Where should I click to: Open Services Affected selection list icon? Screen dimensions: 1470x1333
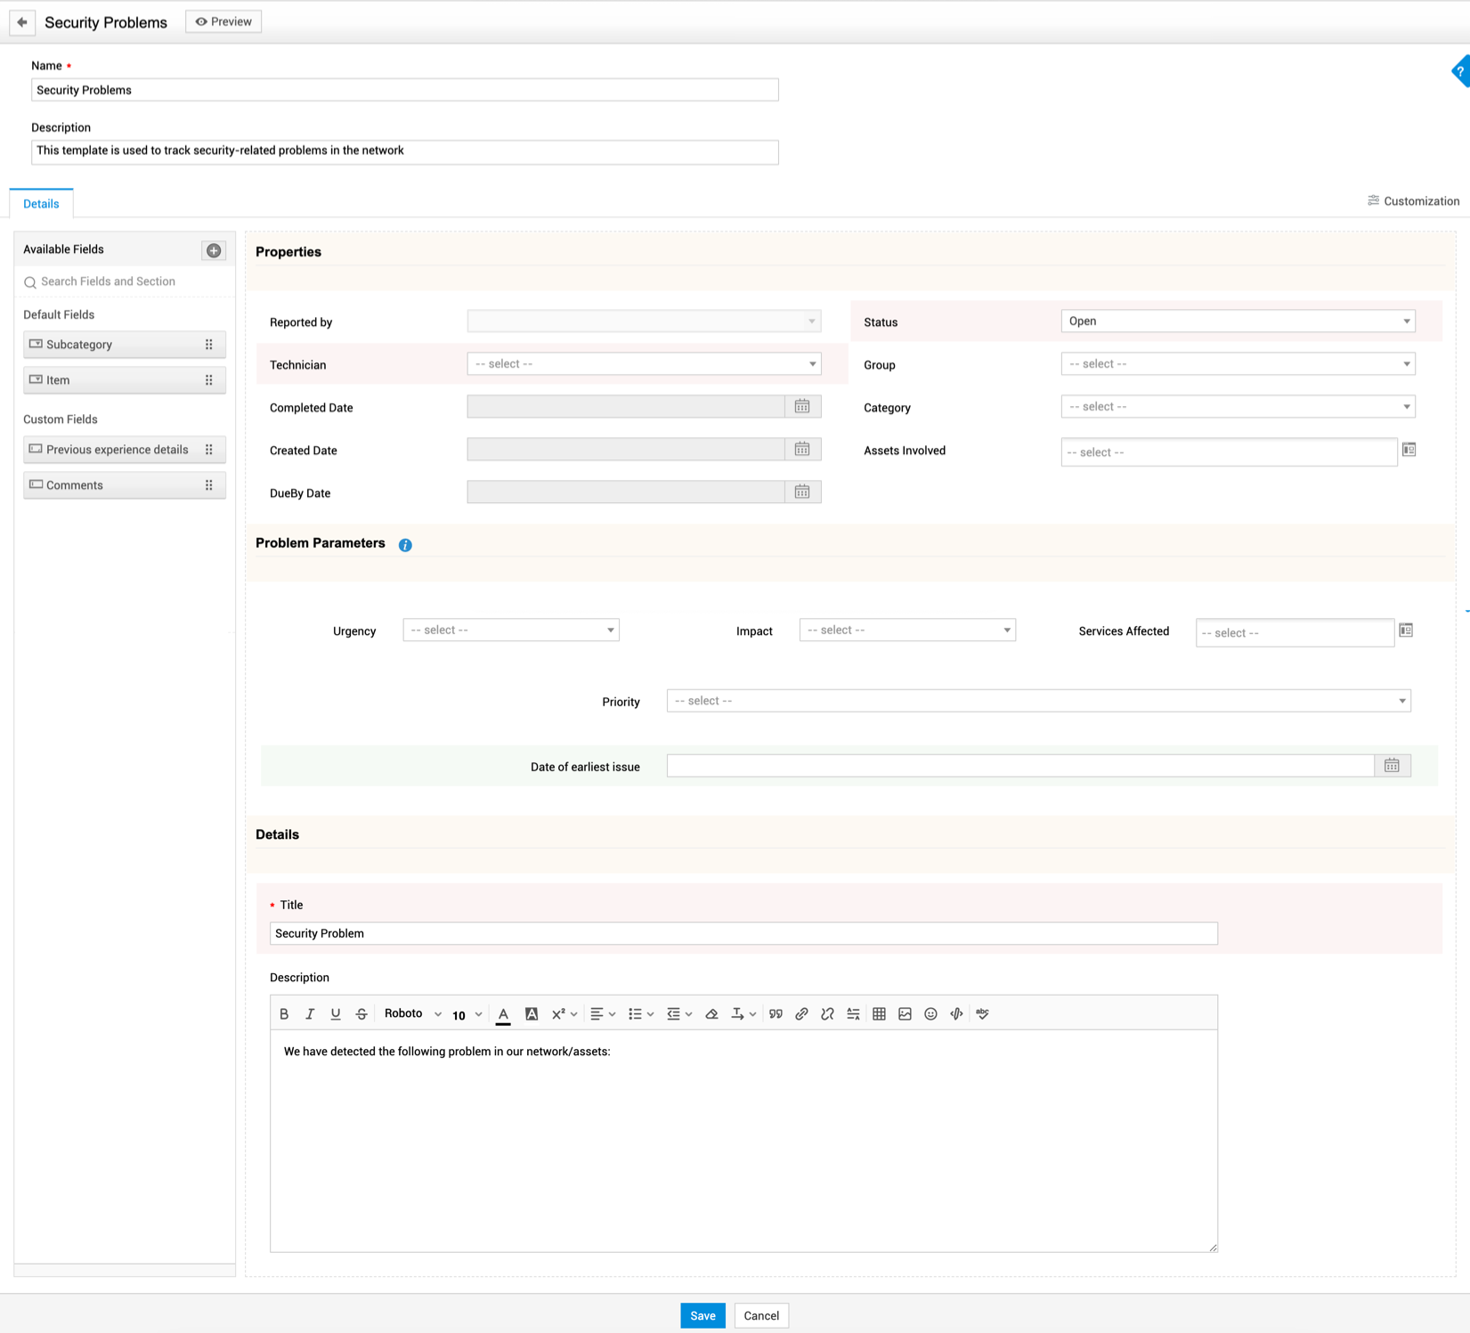[x=1406, y=630]
